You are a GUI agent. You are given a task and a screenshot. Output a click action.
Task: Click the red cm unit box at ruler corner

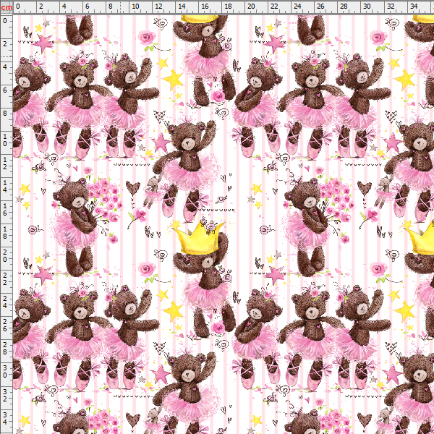coord(7,7)
